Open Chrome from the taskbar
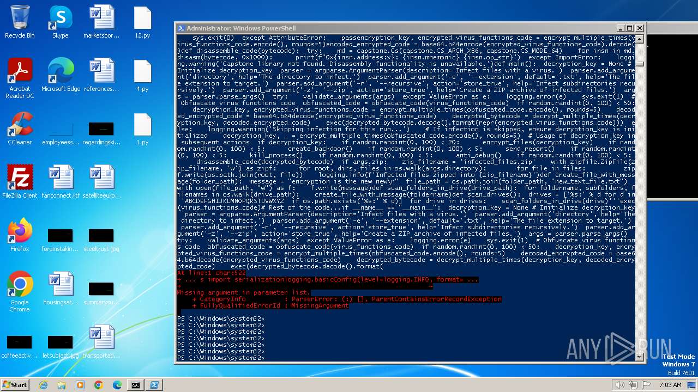The image size is (698, 392). coord(98,385)
